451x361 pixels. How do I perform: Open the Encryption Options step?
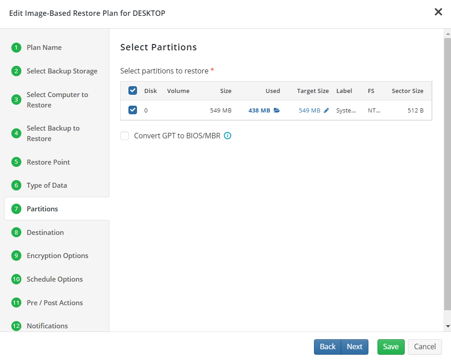pyautogui.click(x=57, y=255)
